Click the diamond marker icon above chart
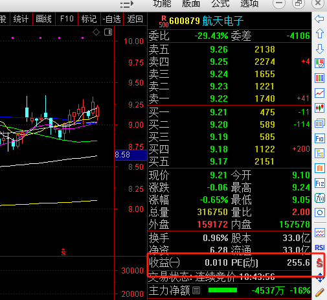327x300 pixels. 96,32
